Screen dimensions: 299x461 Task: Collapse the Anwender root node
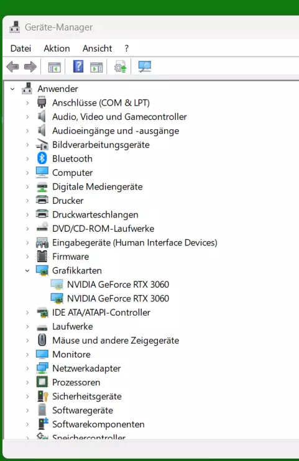point(12,89)
